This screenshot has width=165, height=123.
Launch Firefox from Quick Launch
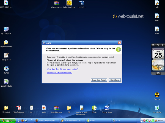click(23, 121)
